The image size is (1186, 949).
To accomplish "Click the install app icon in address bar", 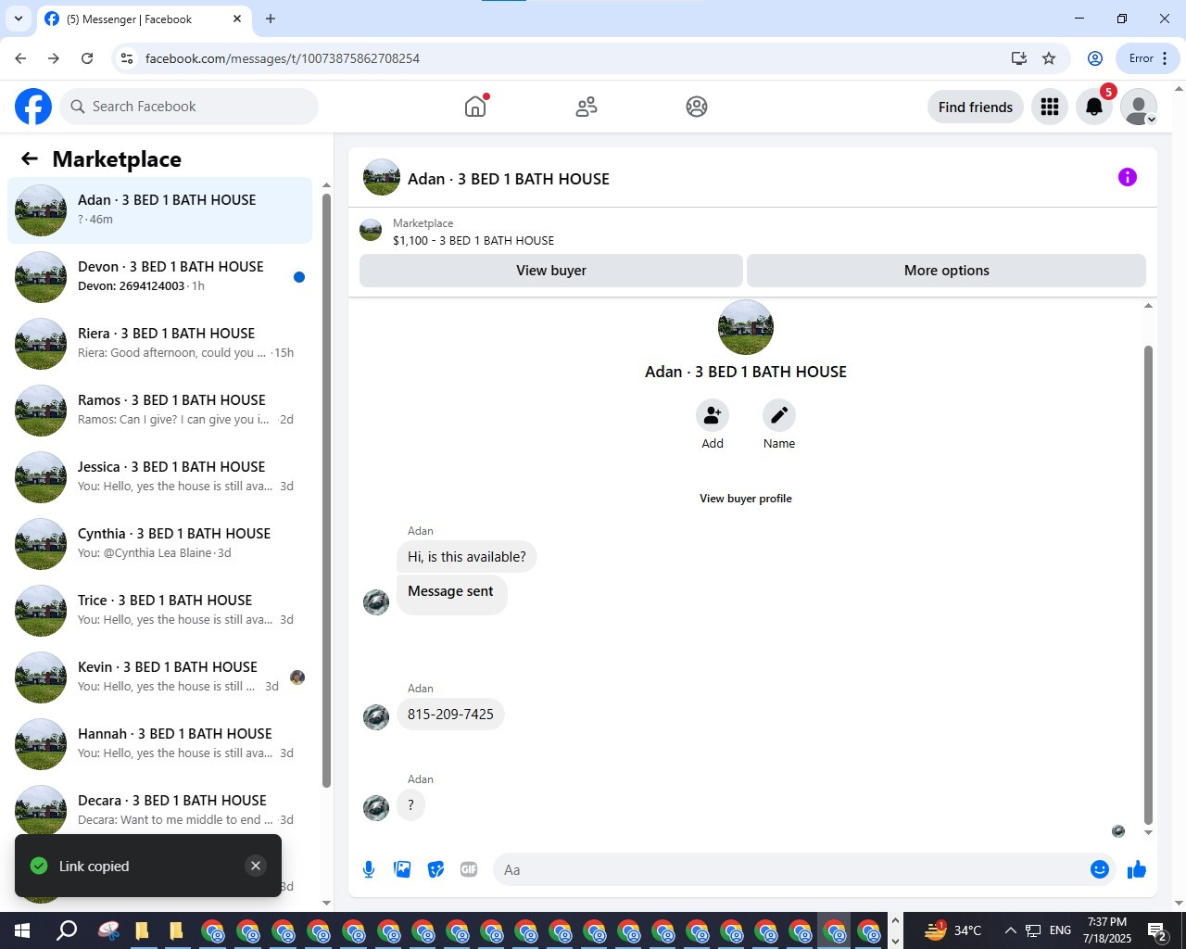I will pyautogui.click(x=1019, y=58).
